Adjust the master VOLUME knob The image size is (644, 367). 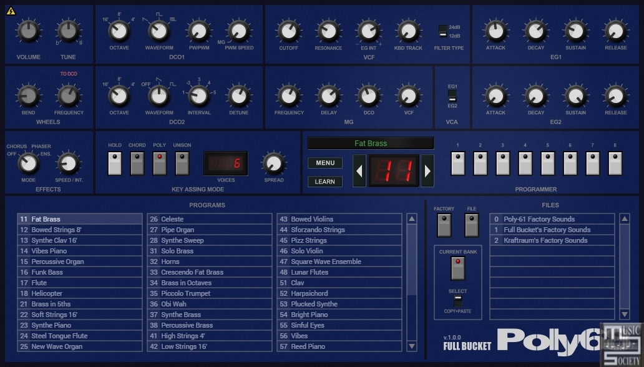pyautogui.click(x=28, y=31)
